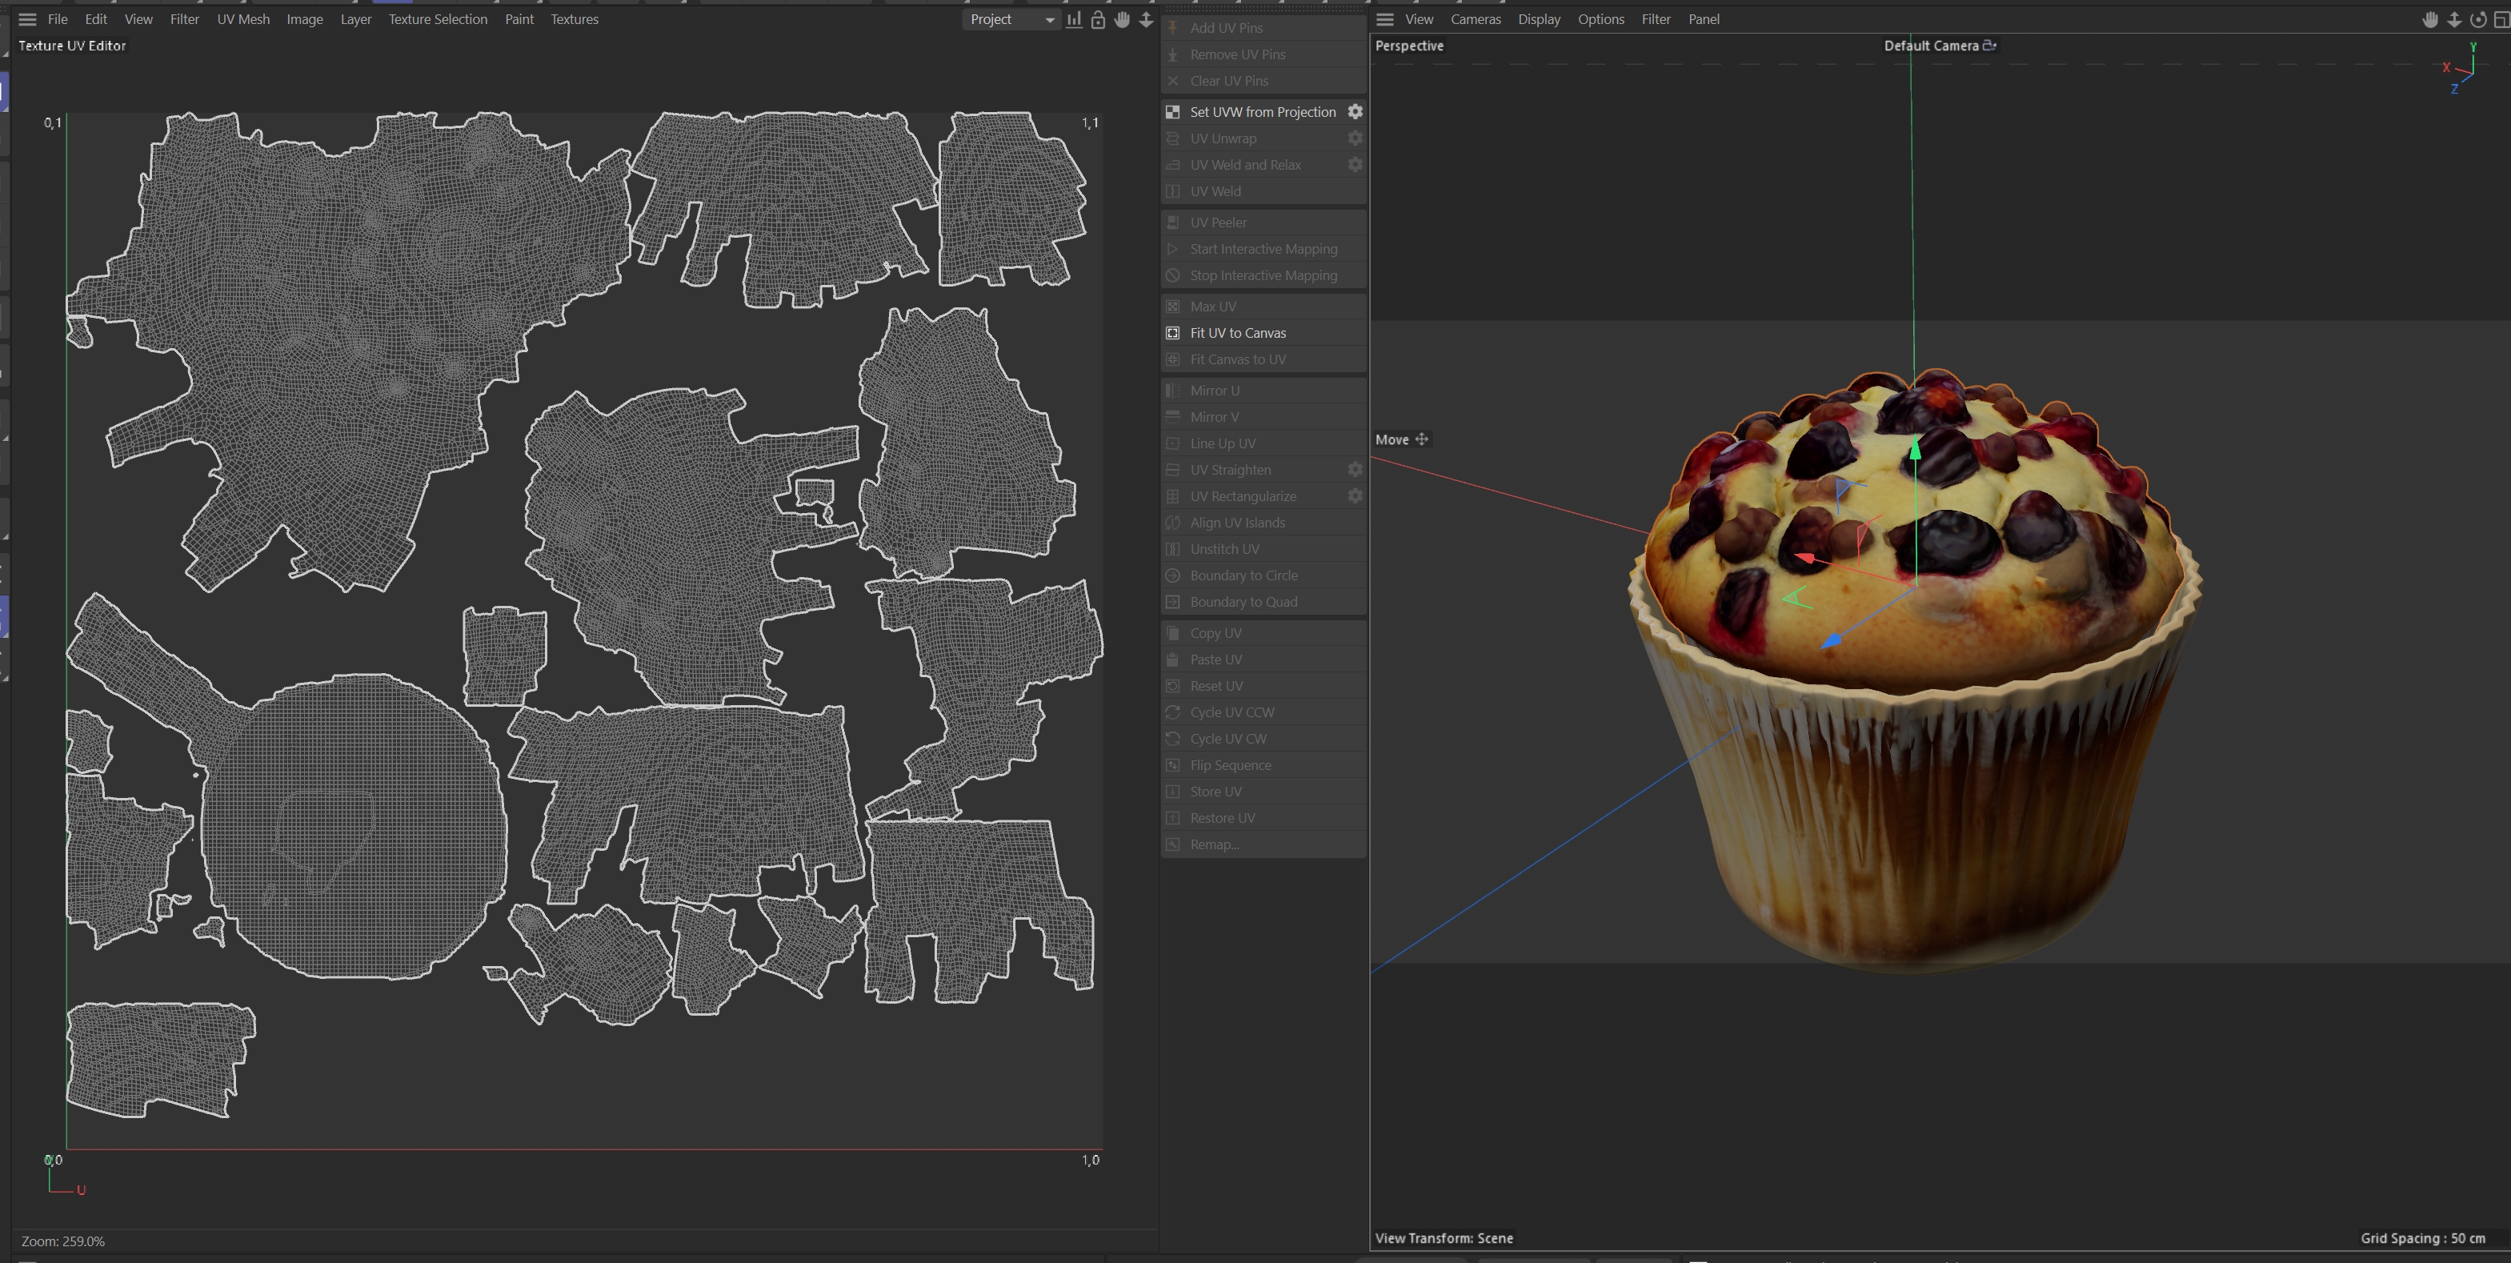Open the UV Mesh menu
The width and height of the screenshot is (2511, 1263).
click(x=242, y=19)
